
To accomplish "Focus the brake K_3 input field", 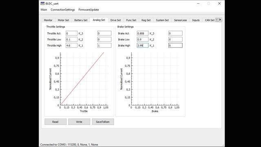I will tap(175, 33).
